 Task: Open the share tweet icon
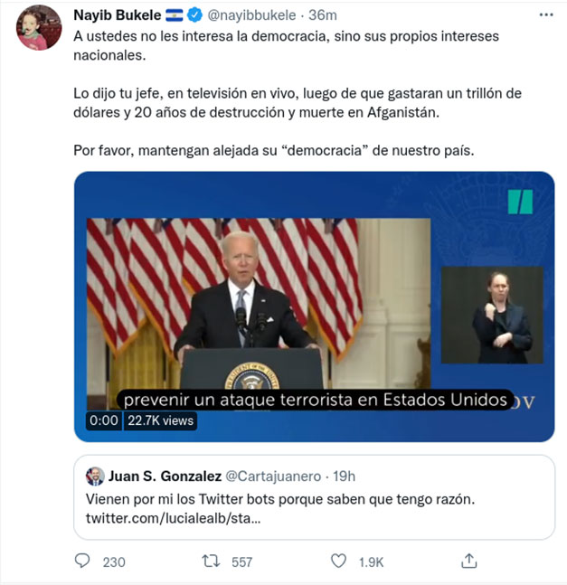click(x=468, y=561)
